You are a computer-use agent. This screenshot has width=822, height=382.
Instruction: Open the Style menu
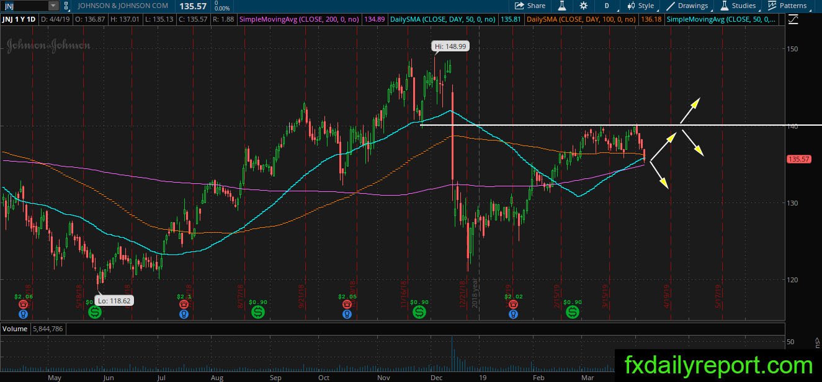point(640,6)
